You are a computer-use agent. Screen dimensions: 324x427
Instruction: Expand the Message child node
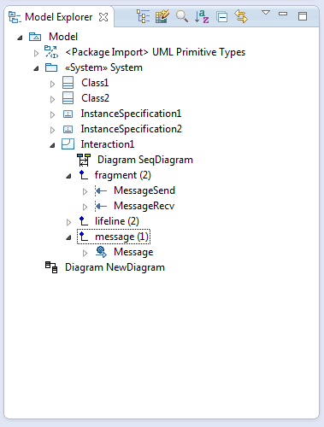[x=85, y=253]
